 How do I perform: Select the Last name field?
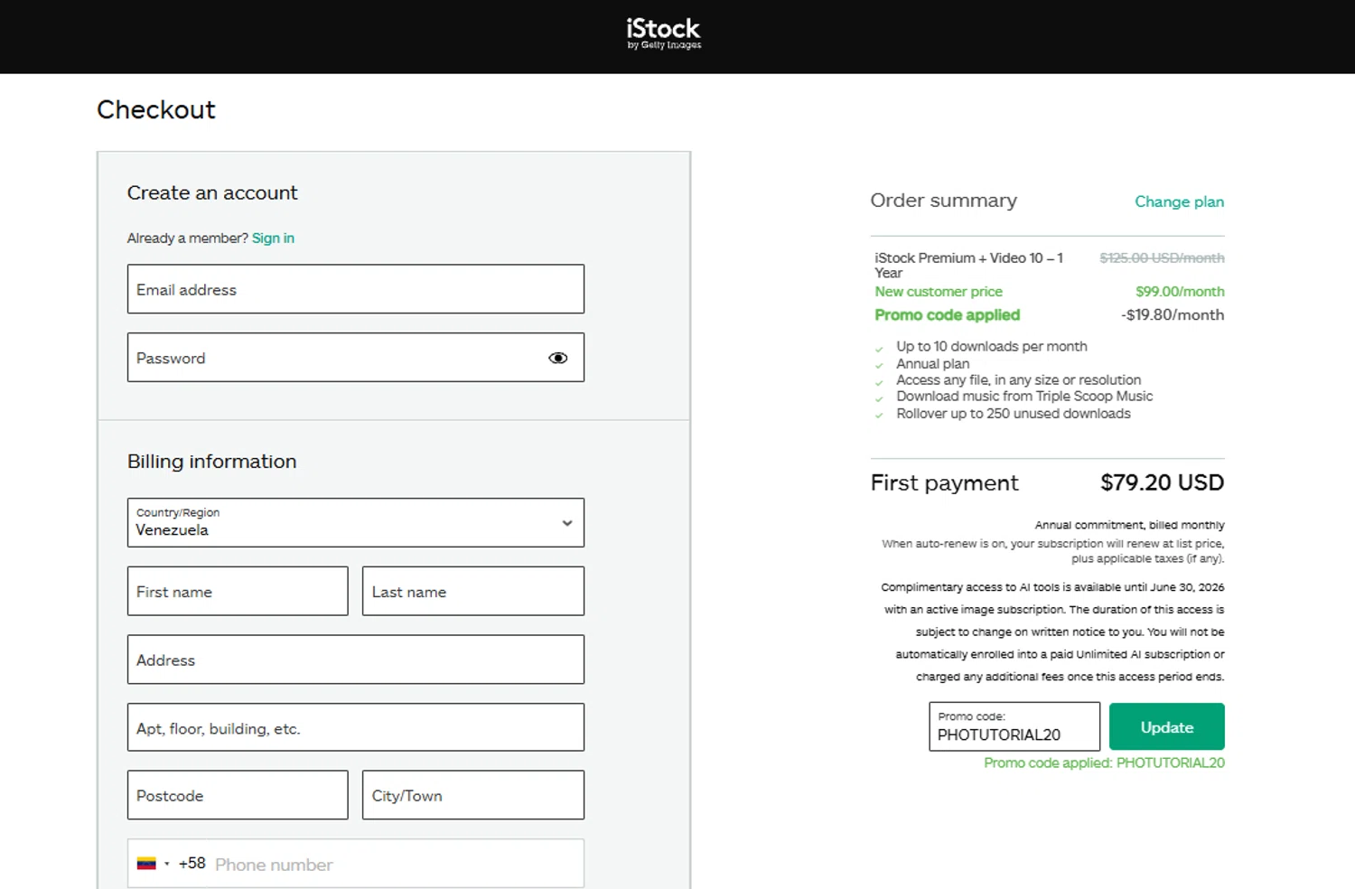tap(473, 592)
